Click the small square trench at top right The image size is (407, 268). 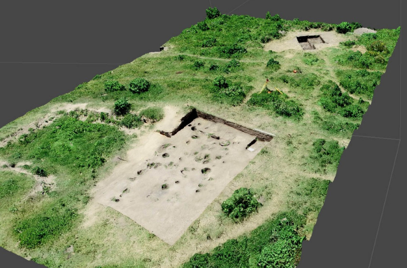[x=310, y=42]
